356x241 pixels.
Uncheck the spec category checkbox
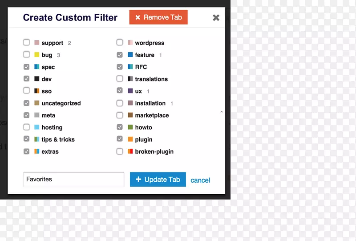(27, 67)
